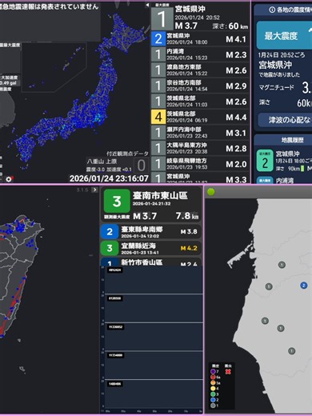312x416 pixels.
Task: Select the 宮城県沖 18:00 M 4.1 row
Action: (200, 38)
